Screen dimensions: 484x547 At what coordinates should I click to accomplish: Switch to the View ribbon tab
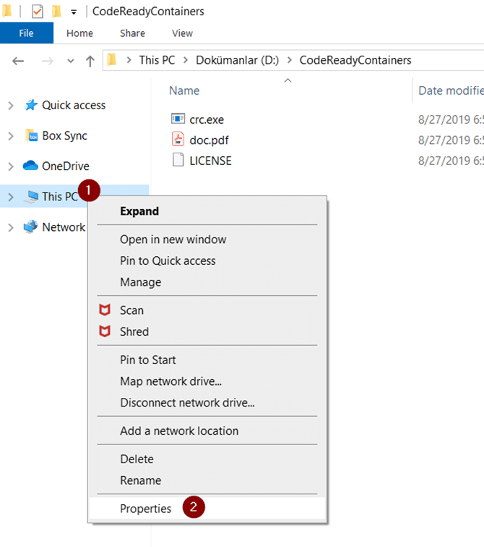coord(182,33)
